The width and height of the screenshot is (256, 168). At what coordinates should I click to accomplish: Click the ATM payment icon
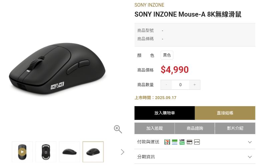pos(197,142)
